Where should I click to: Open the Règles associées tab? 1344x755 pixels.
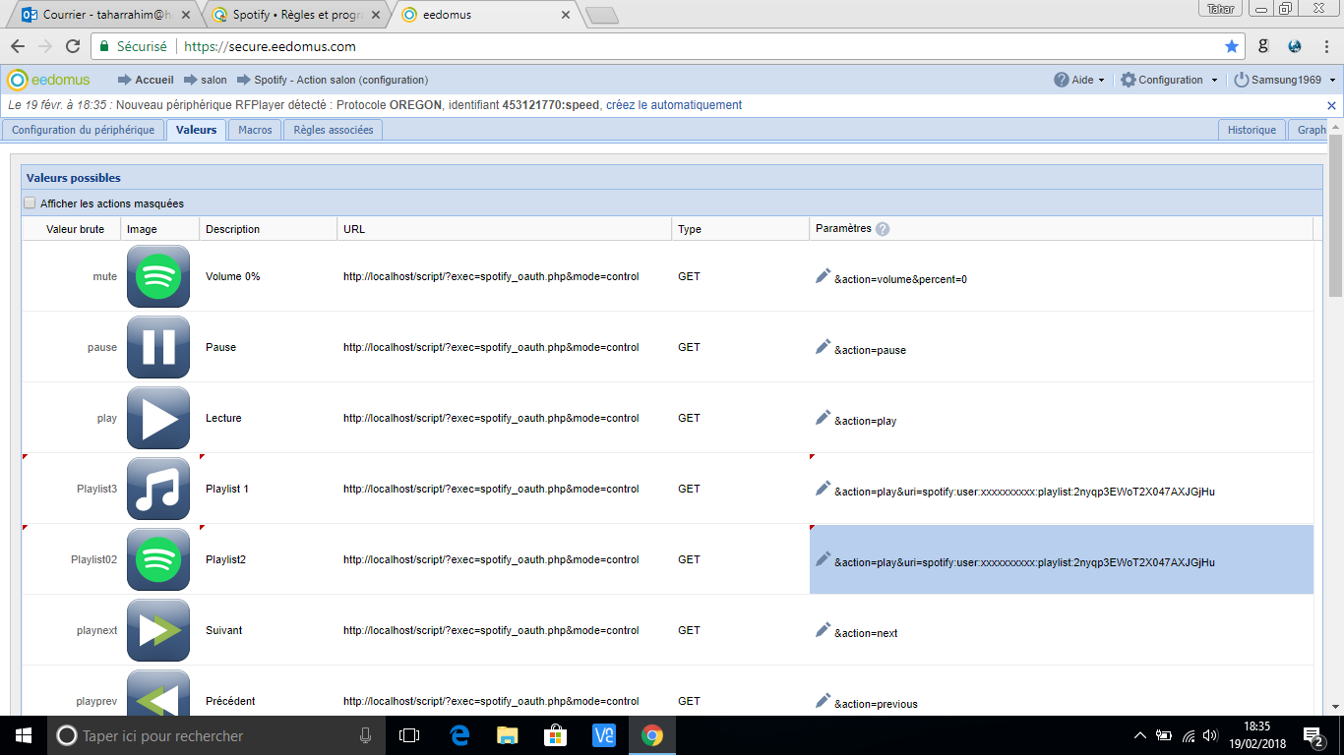click(335, 130)
